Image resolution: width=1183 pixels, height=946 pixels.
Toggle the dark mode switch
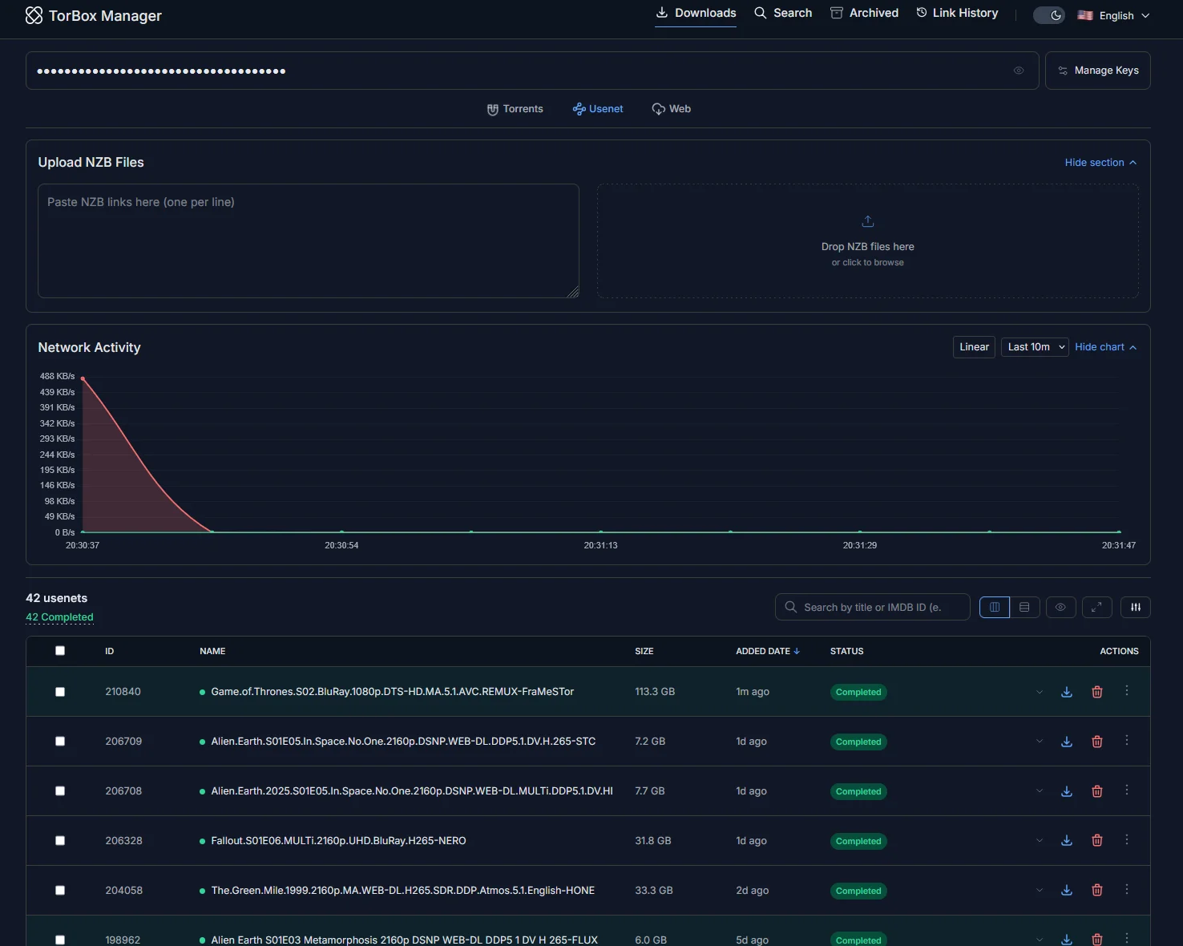coord(1048,15)
